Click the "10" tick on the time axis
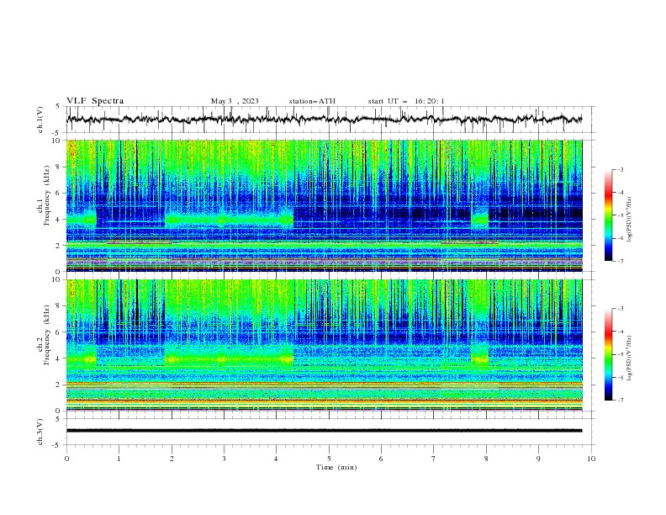Viewport: 666px width, 515px height. click(x=591, y=459)
